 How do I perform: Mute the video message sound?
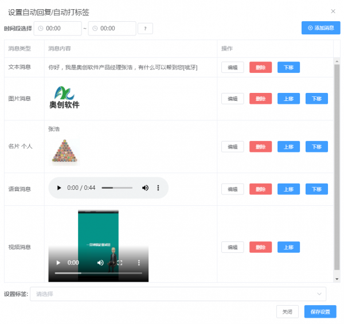point(100,263)
